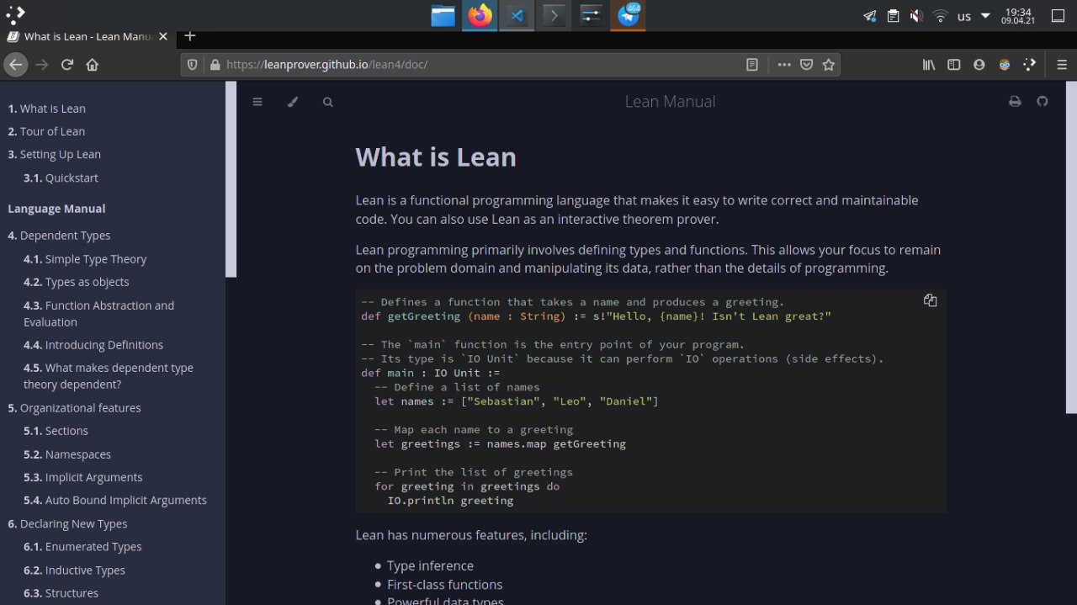The width and height of the screenshot is (1077, 605).
Task: Save page to Pocket
Action: tap(806, 64)
